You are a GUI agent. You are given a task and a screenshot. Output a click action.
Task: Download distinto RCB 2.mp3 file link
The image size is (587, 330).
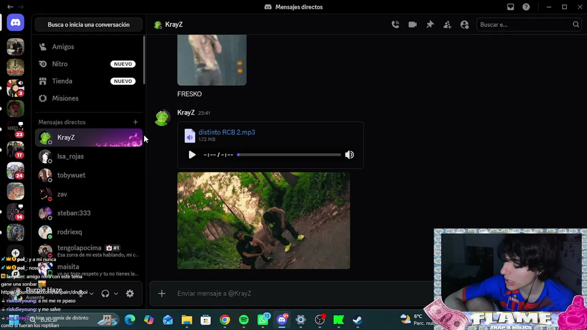click(x=227, y=132)
